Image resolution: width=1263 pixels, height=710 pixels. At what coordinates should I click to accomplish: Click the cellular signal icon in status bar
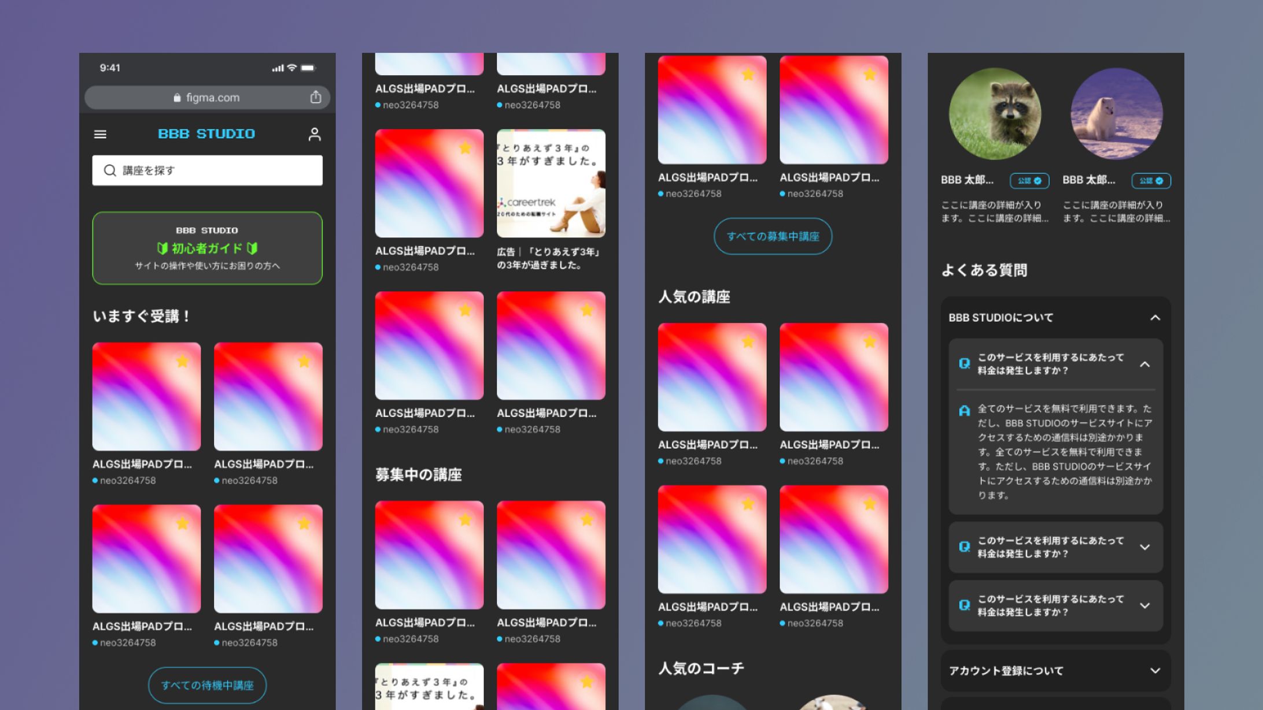(278, 68)
